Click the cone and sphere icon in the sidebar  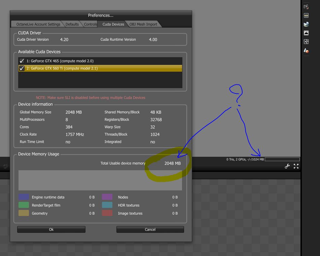pos(306,50)
